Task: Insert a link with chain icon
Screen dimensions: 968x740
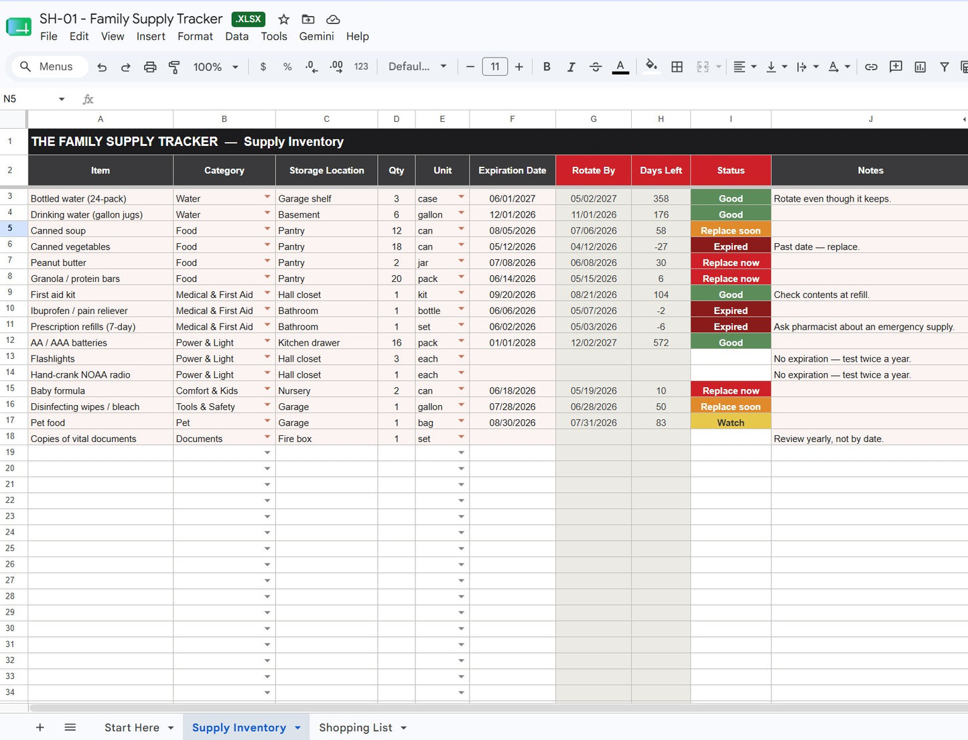Action: tap(871, 67)
